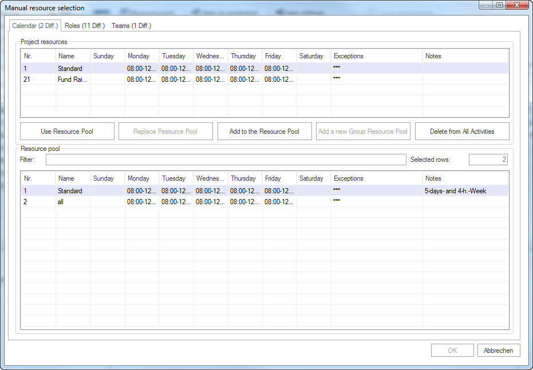Click Thursday header in Project resources table

tap(245, 56)
